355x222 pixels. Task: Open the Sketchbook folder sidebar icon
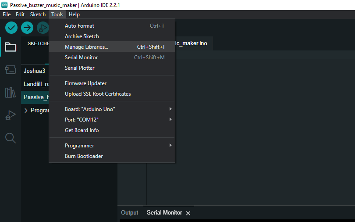pos(11,47)
